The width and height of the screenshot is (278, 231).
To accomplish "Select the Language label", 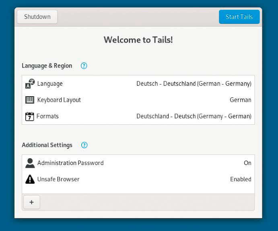I will 50,84.
